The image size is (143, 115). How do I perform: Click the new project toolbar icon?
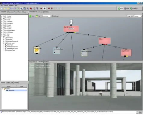[x=2, y=8]
